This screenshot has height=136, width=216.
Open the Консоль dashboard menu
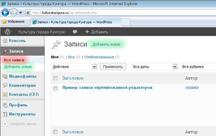coord(17,41)
